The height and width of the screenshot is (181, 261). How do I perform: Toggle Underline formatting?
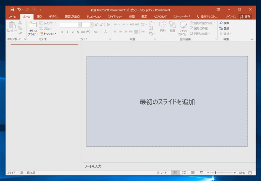(72, 32)
